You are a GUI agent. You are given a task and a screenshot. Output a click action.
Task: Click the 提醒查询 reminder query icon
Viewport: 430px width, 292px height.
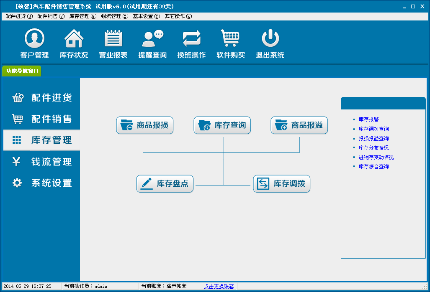(x=152, y=39)
